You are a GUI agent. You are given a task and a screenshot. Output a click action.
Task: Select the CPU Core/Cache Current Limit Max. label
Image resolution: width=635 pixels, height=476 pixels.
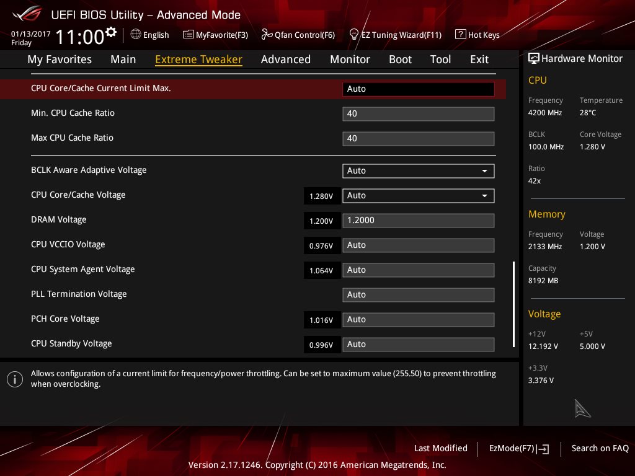pyautogui.click(x=101, y=88)
